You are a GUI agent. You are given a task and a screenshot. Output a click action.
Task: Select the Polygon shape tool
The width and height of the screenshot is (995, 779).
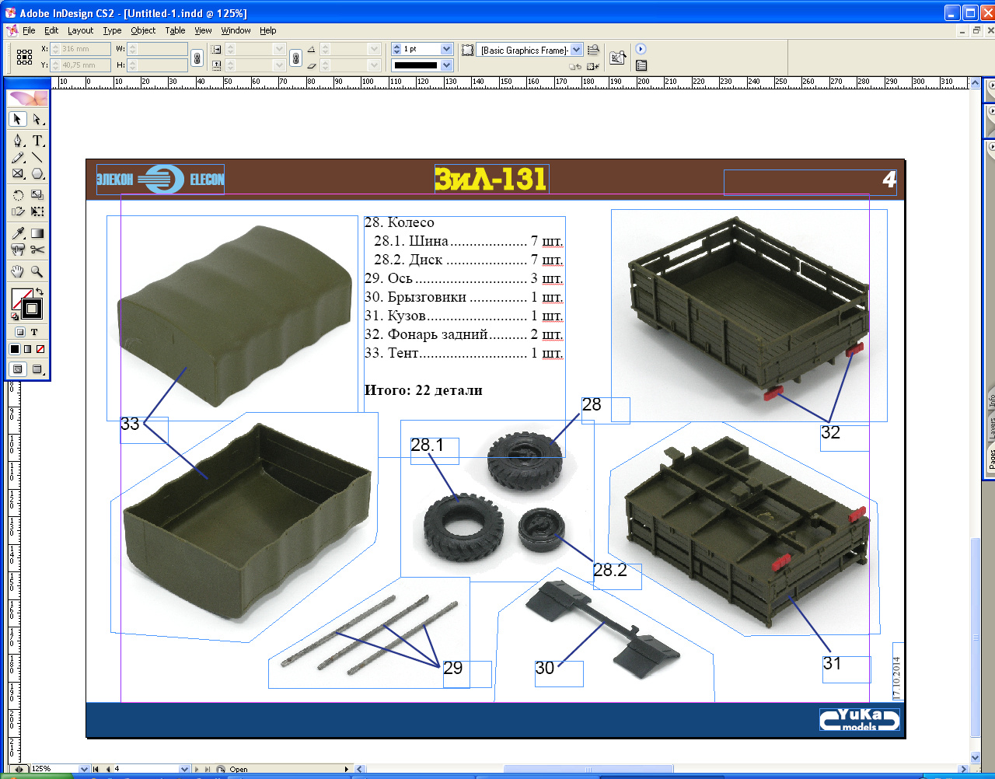(x=37, y=173)
